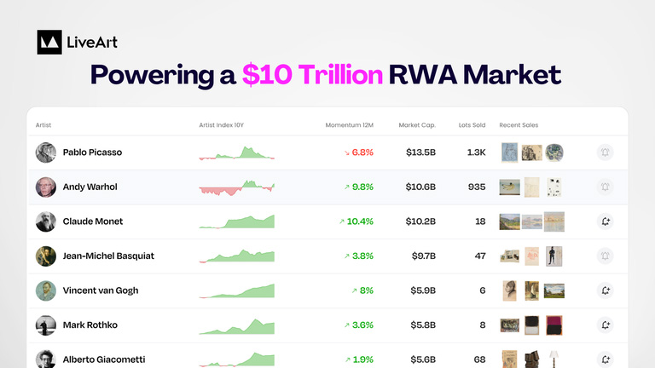Click the LiveArt logo icon
Viewport: 655px width, 368px height.
coord(49,42)
